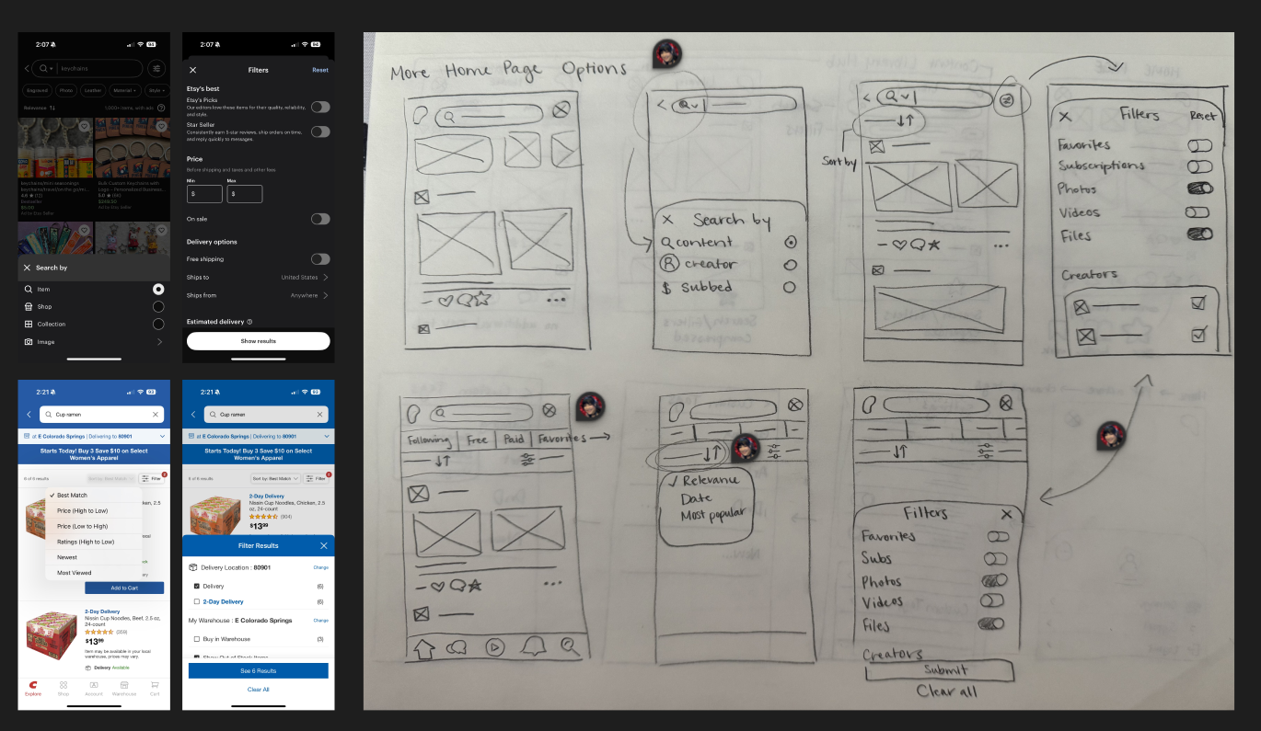This screenshot has width=1261, height=731.
Task: Select Price (Low to High) from the sort menu
Action: [83, 525]
